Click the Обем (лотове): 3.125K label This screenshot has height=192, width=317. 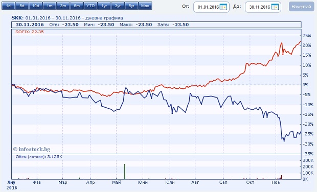pos(39,157)
